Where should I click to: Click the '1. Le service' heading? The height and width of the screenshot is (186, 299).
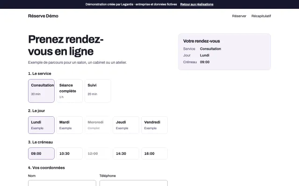click(x=39, y=73)
